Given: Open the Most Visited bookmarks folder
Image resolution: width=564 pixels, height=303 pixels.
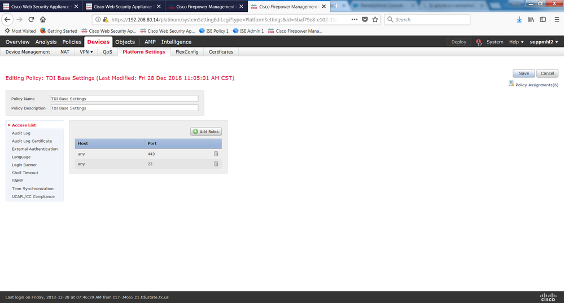Looking at the screenshot, I should tap(20, 31).
